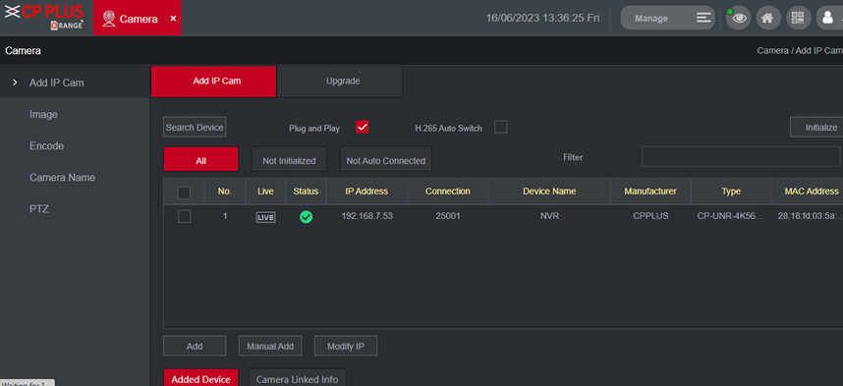The image size is (843, 386).
Task: Open the user account icon
Action: [x=828, y=18]
